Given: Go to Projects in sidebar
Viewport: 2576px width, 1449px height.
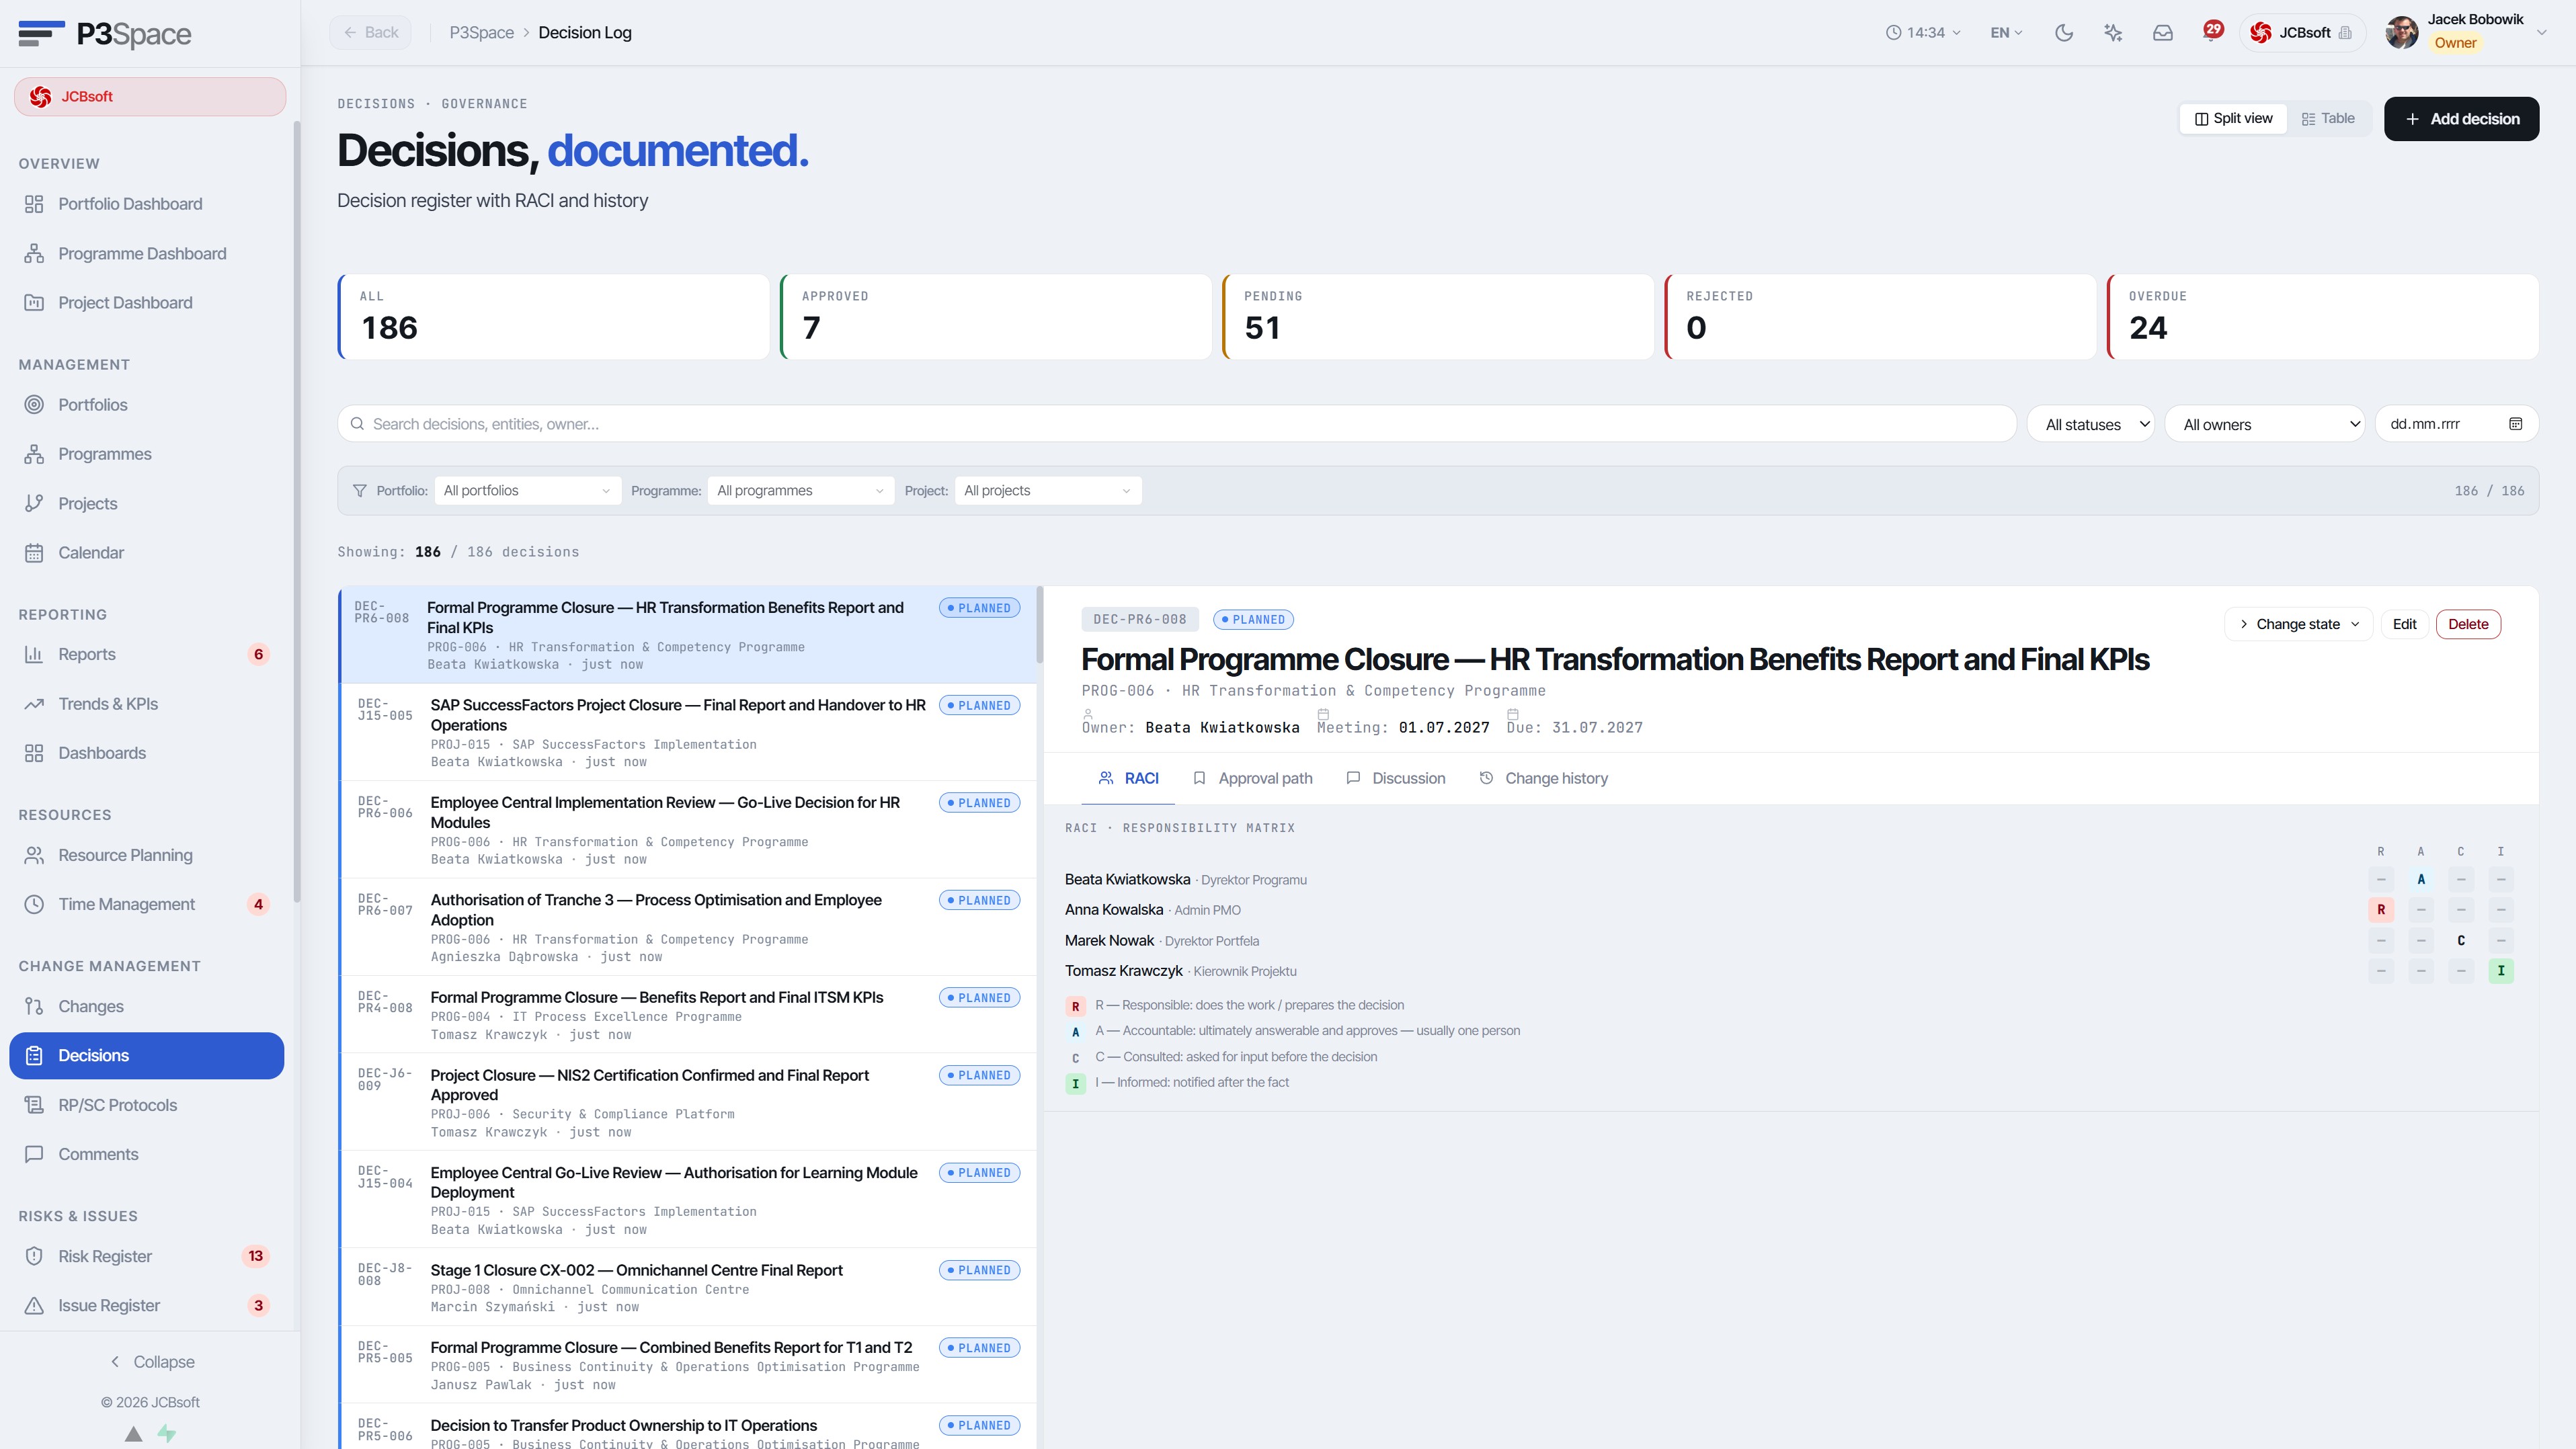Looking at the screenshot, I should click(147, 503).
